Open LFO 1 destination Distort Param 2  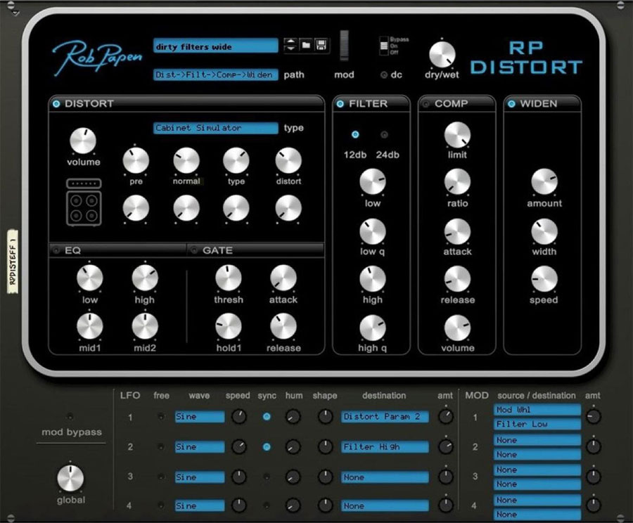coord(384,416)
